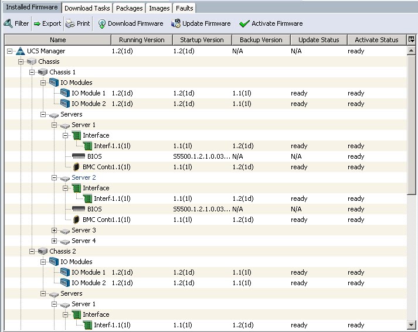This screenshot has height=332, width=418.
Task: Select Chassis 2 IO Module 1 icon
Action: coord(65,272)
